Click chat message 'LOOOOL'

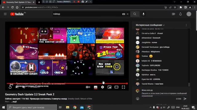[157, 79]
